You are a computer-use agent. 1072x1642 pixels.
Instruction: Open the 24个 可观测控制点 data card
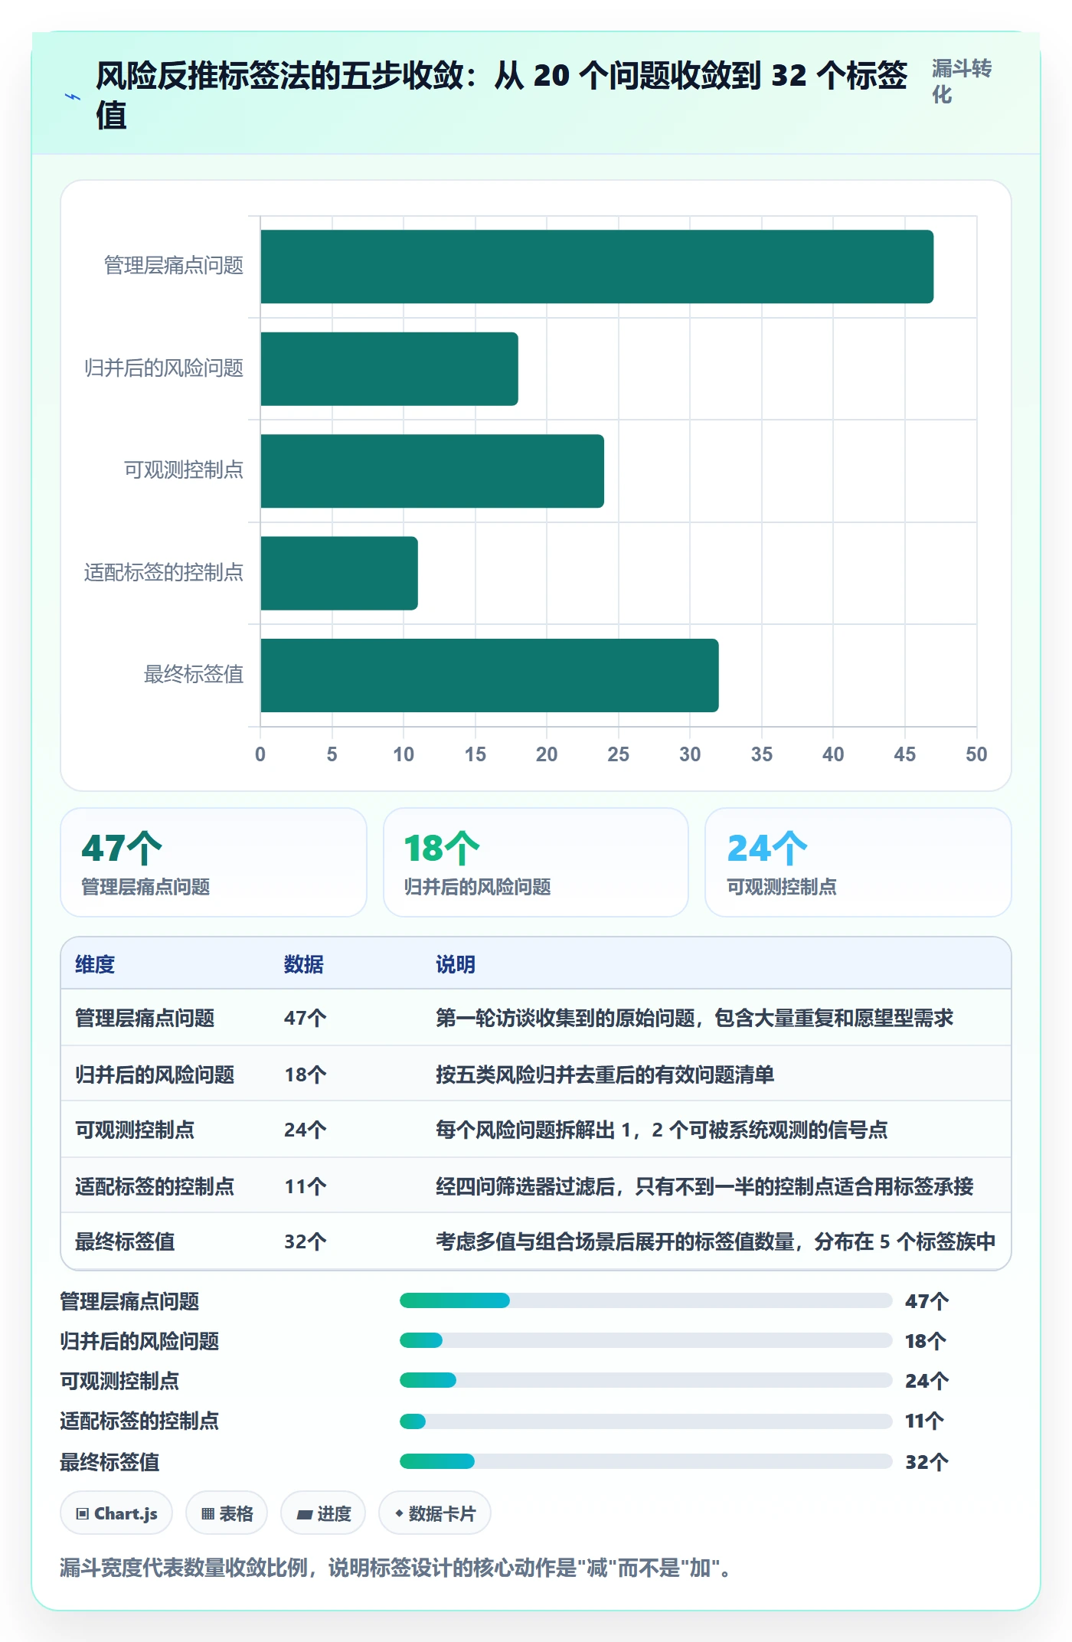(x=858, y=862)
